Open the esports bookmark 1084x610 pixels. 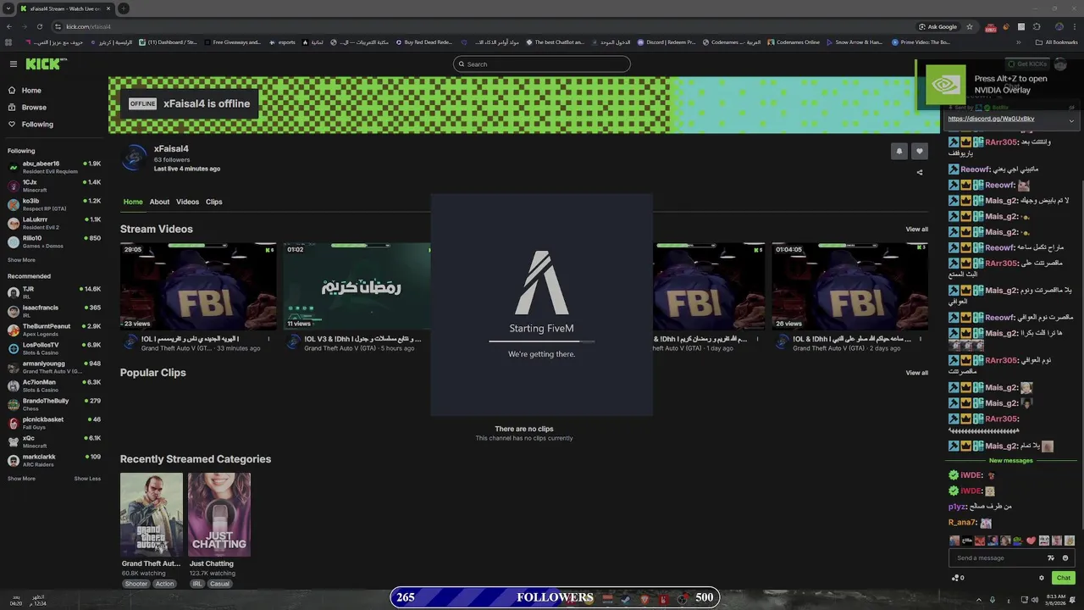coord(283,42)
